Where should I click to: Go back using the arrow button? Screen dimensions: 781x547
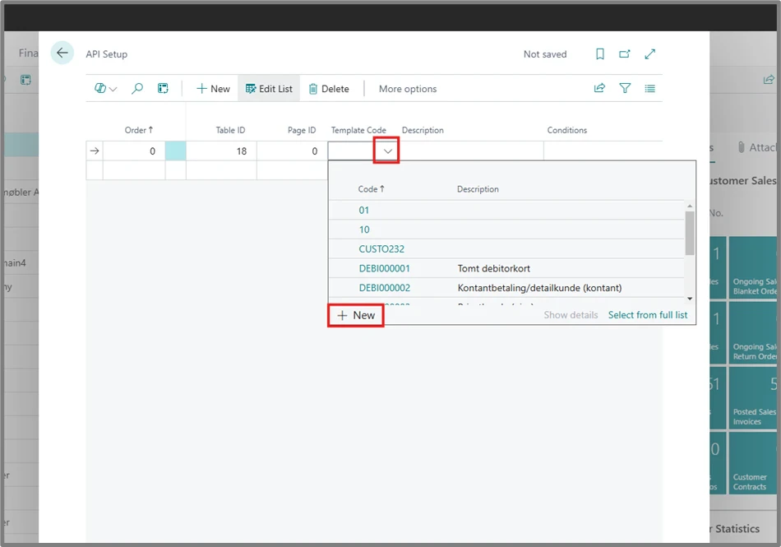tap(62, 53)
